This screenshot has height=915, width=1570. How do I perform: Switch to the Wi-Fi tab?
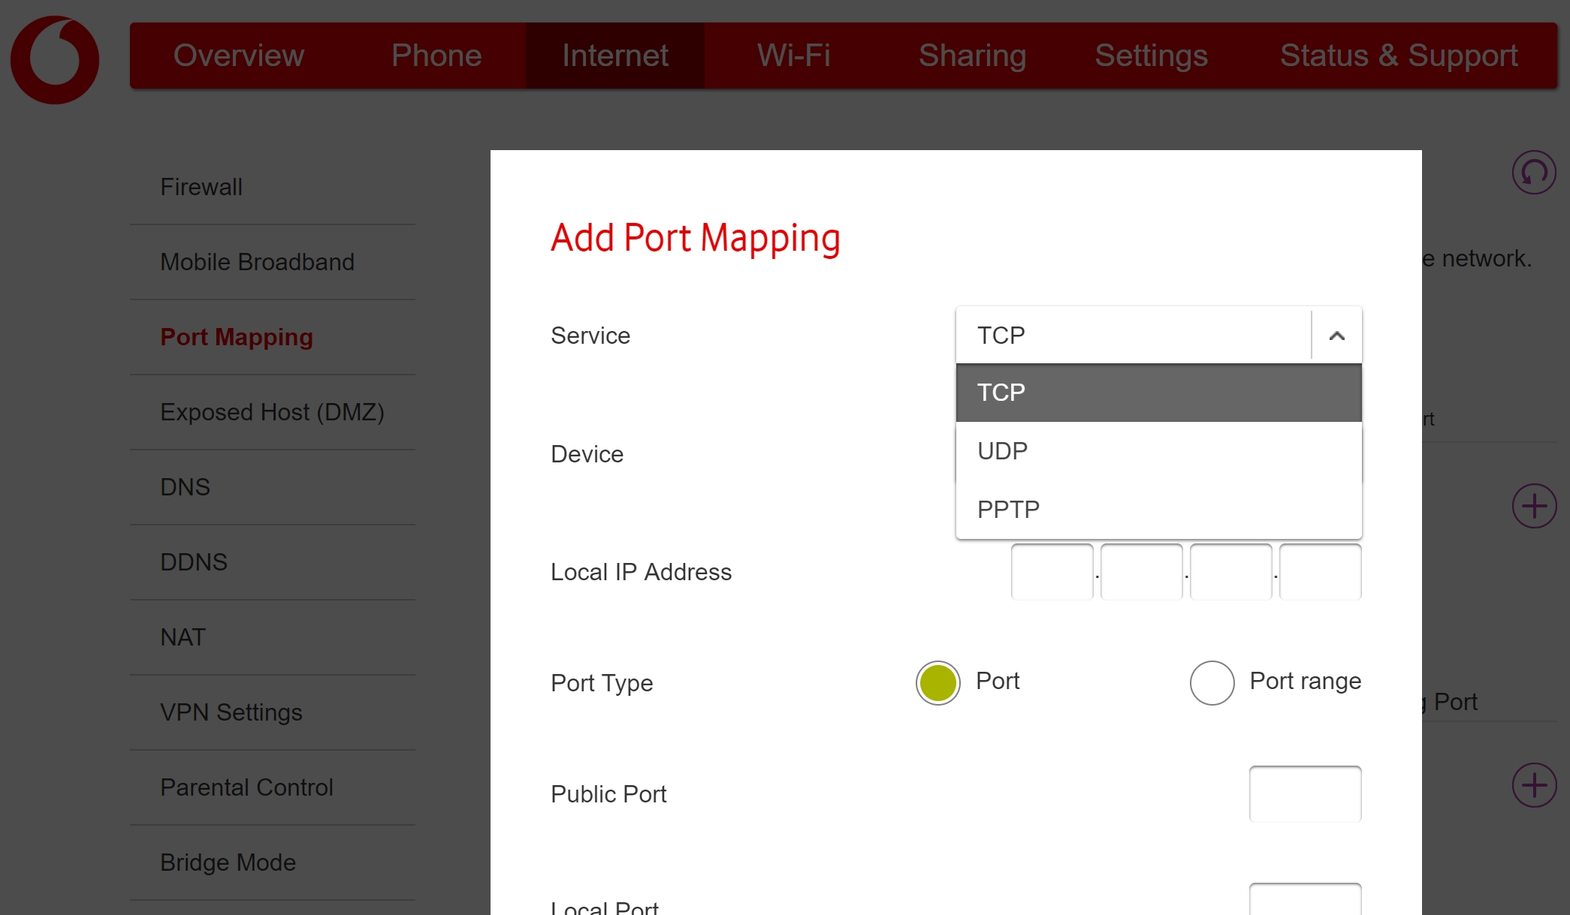(x=794, y=56)
